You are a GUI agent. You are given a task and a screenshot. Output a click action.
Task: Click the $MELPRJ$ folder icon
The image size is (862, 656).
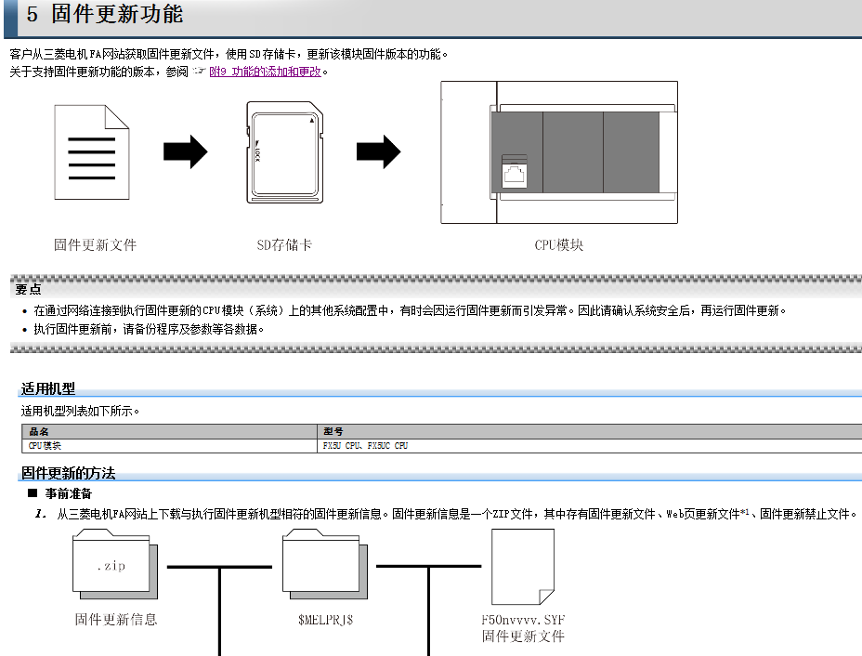322,562
